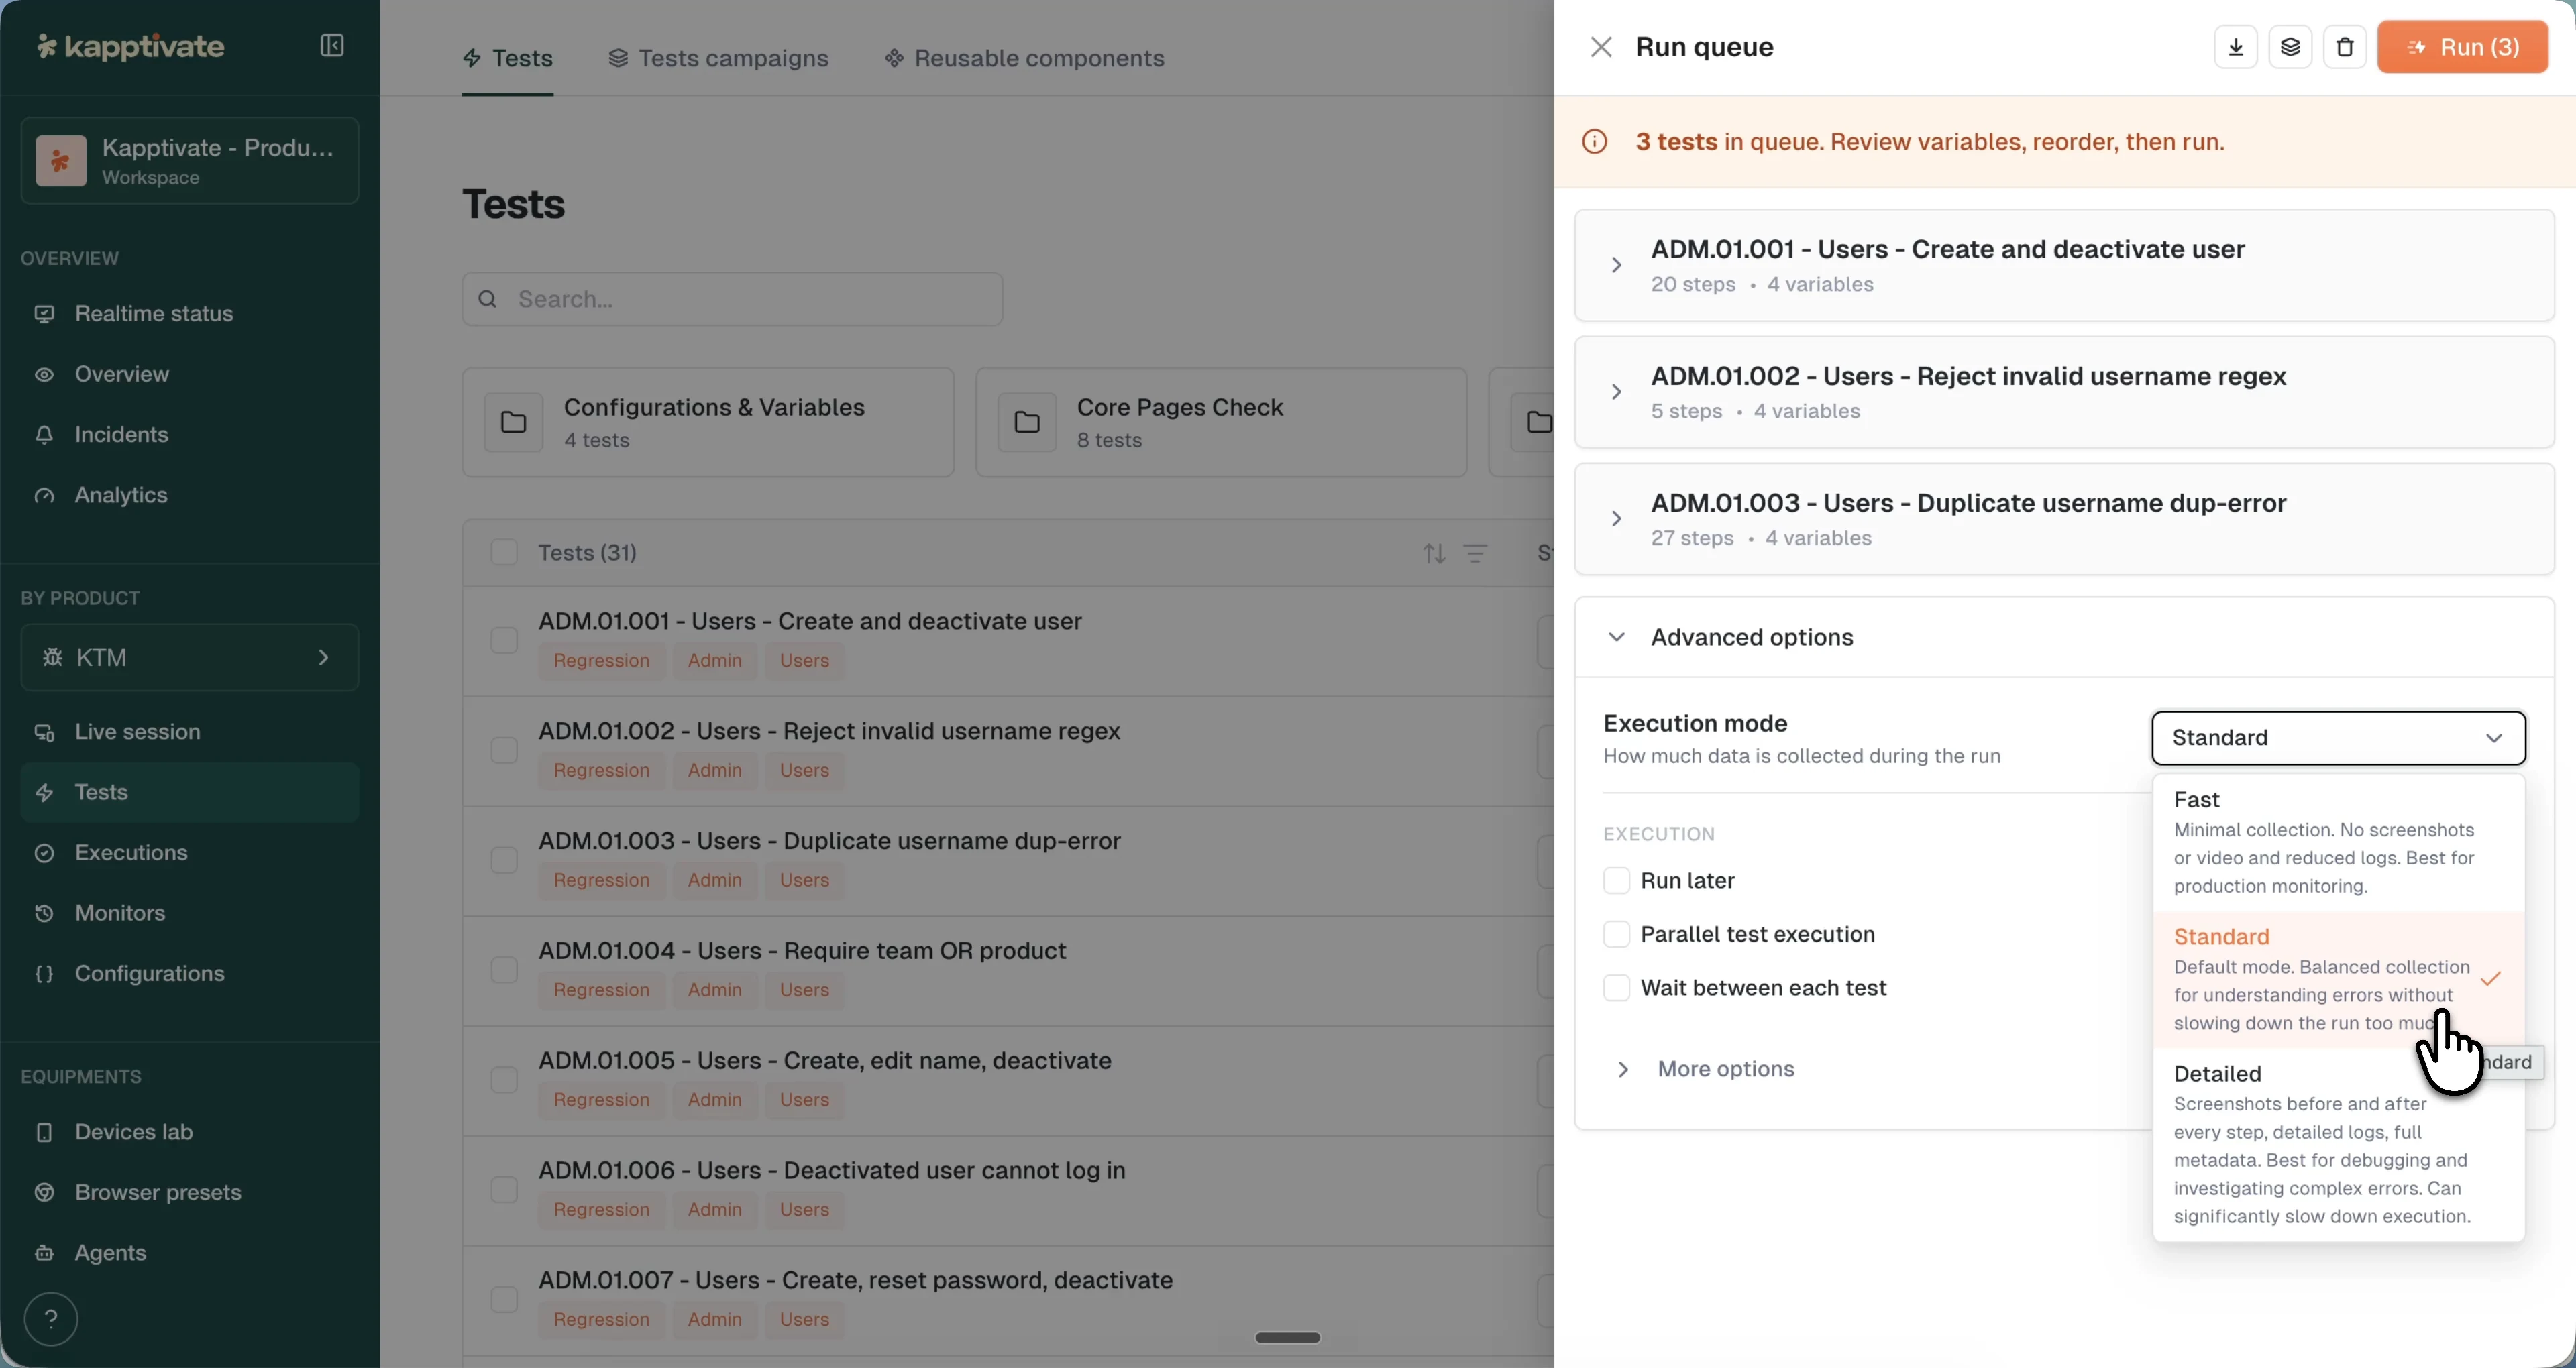2576x1368 pixels.
Task: Click the search magnifier icon
Action: point(488,299)
